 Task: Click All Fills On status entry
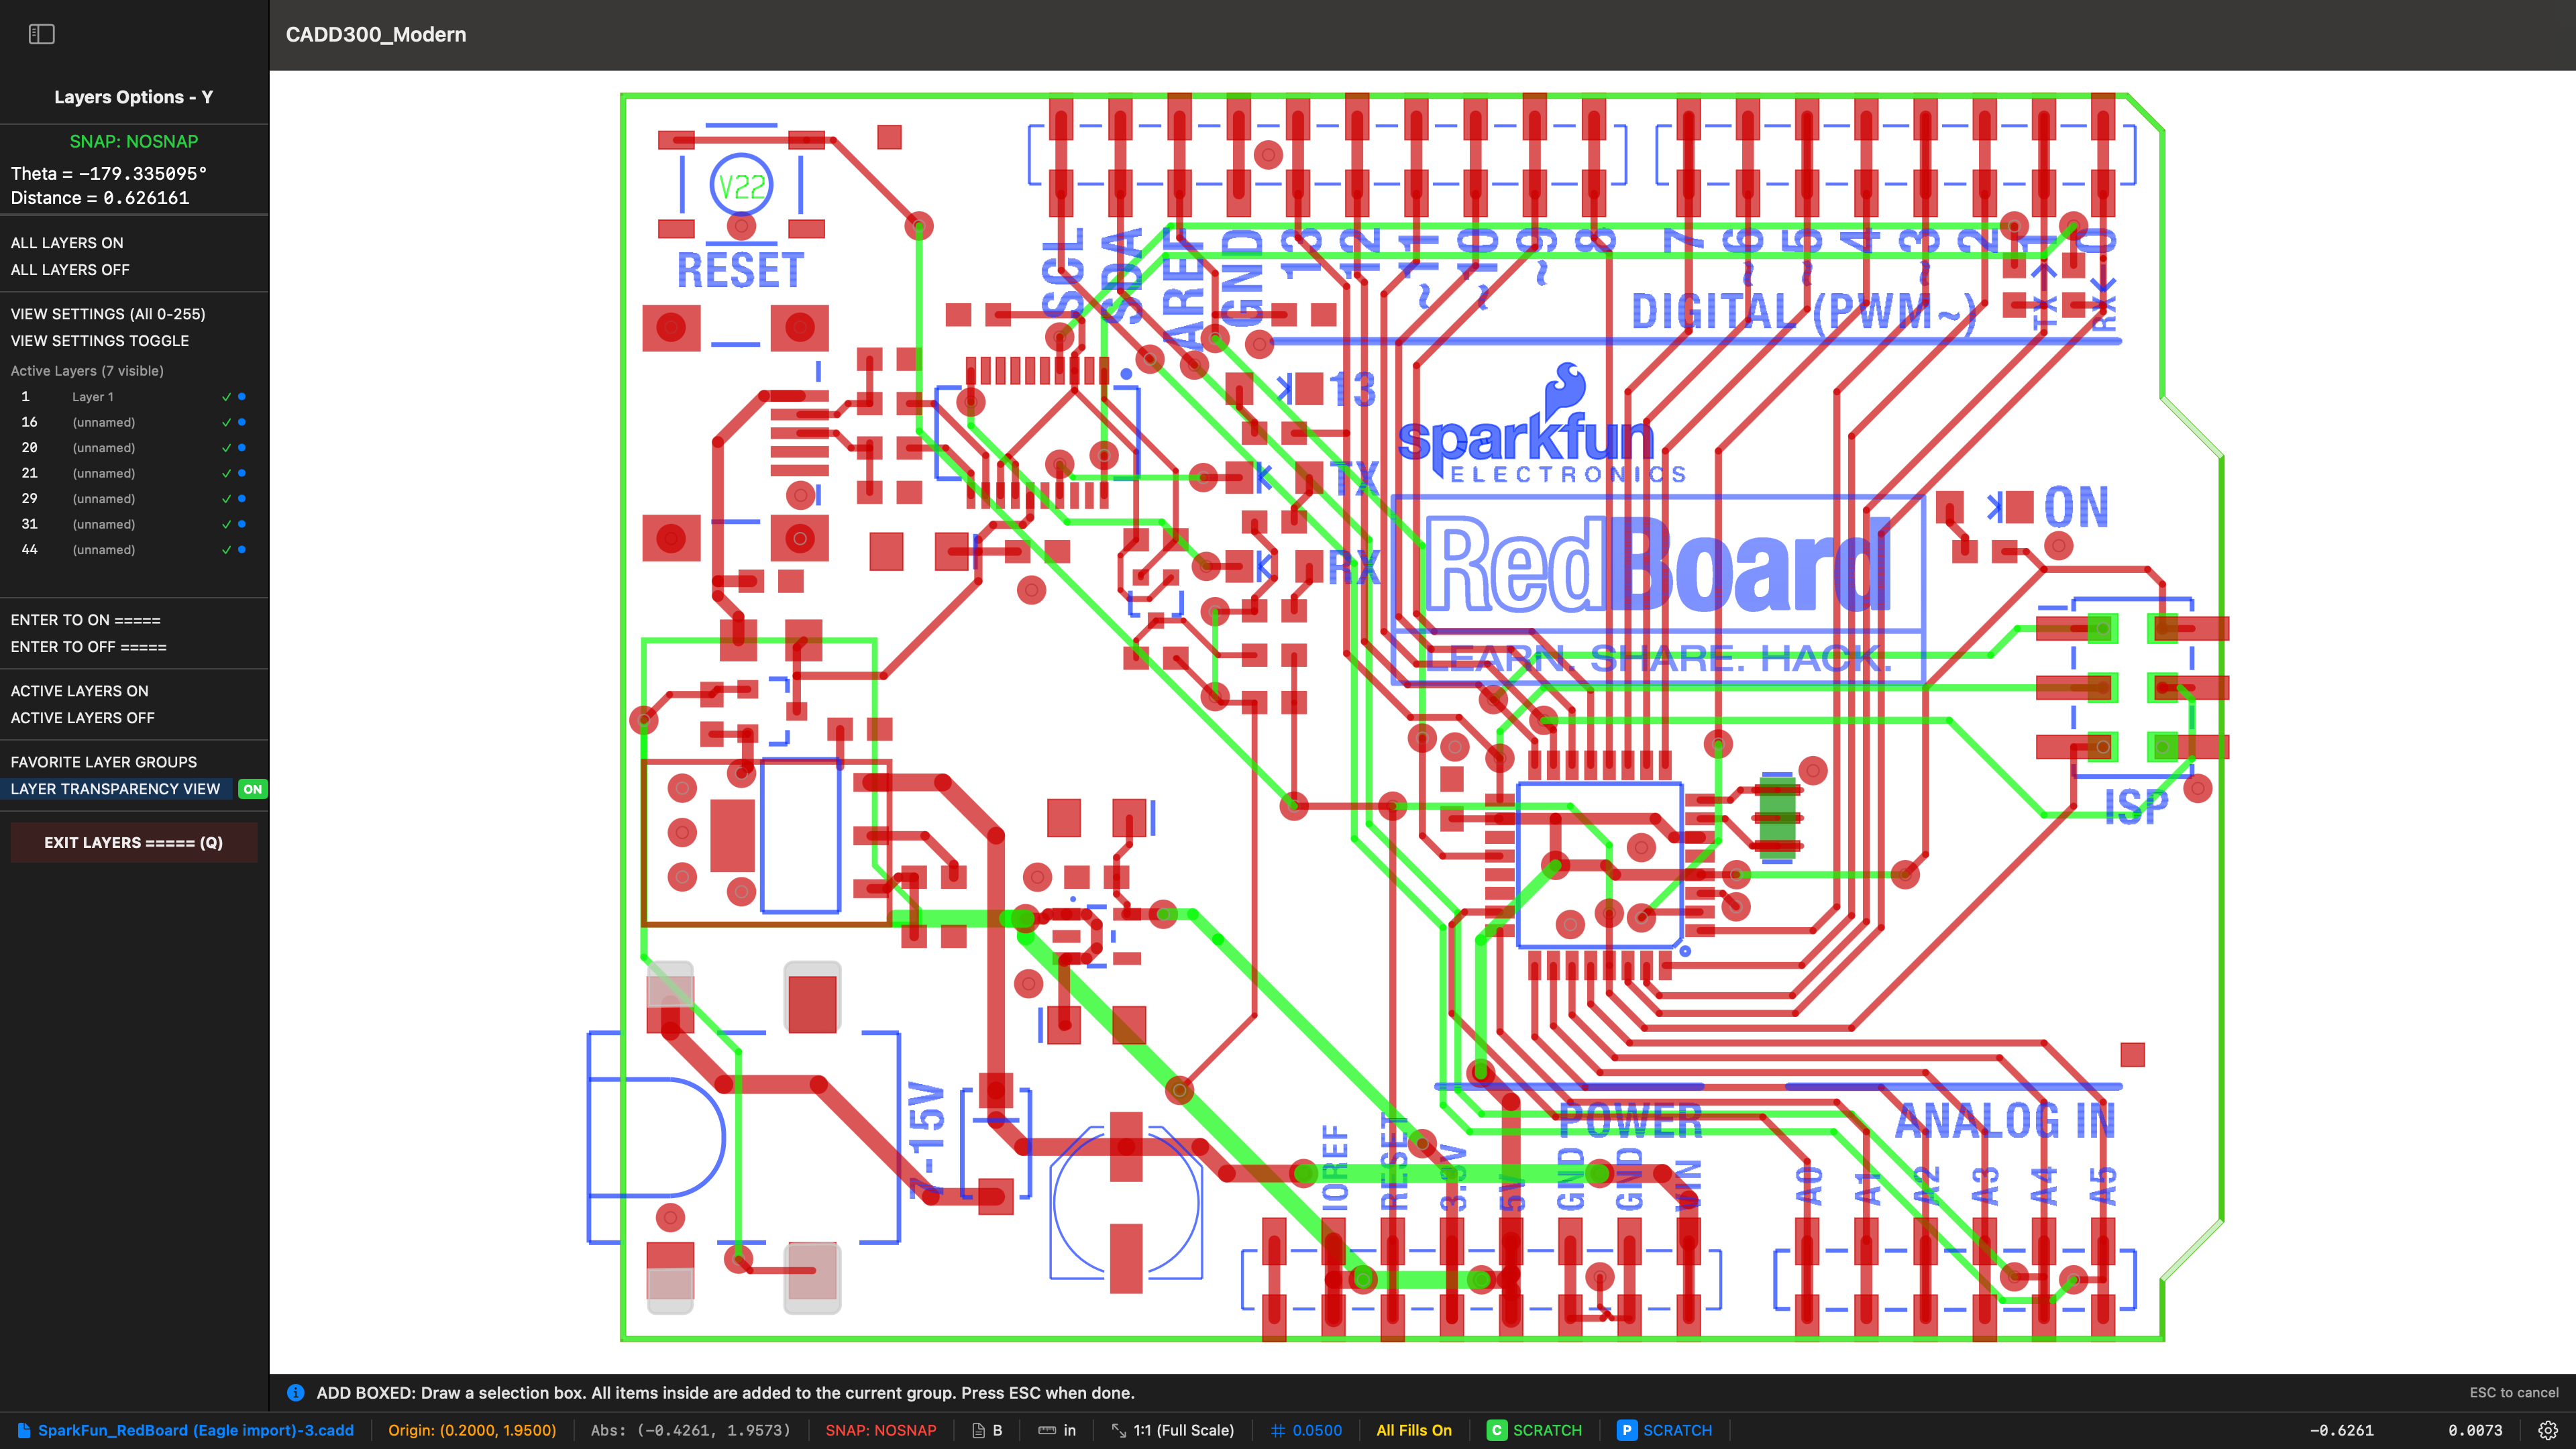(x=1414, y=1430)
